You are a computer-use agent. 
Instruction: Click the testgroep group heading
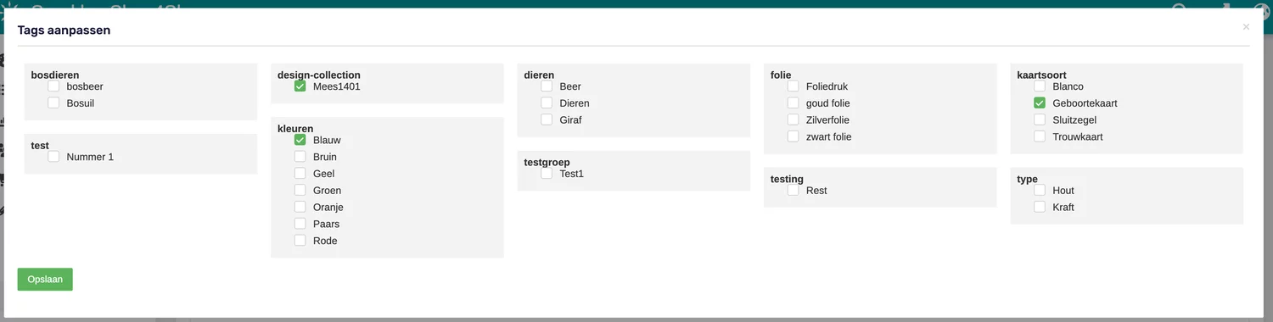[547, 162]
